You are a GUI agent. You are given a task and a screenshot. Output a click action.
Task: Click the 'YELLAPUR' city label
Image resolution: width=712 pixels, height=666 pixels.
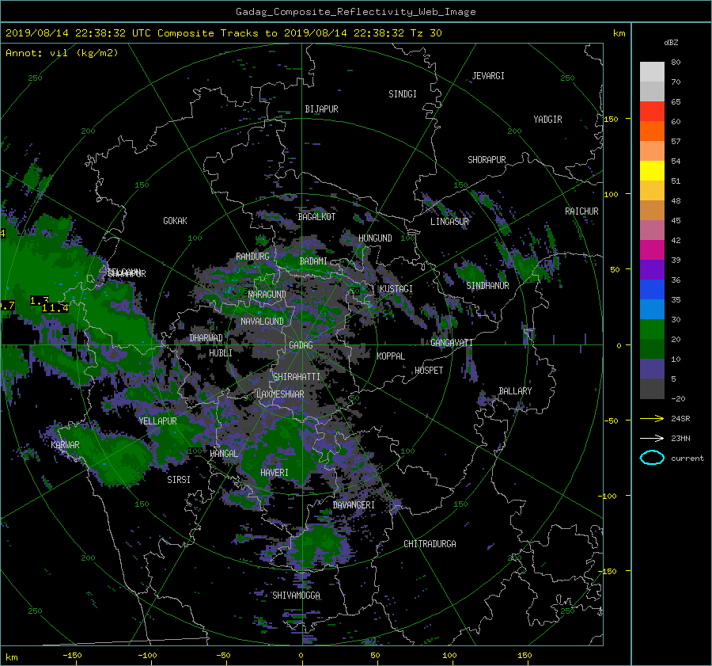pos(157,421)
